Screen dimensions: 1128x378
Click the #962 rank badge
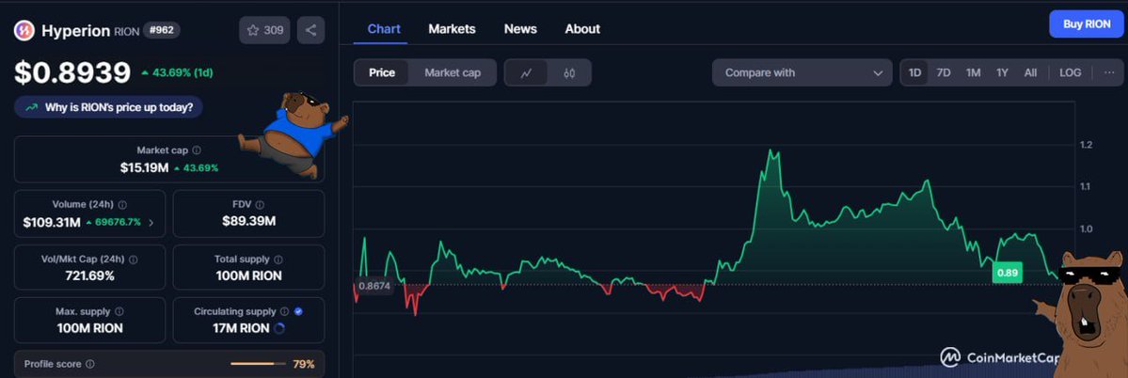point(161,30)
